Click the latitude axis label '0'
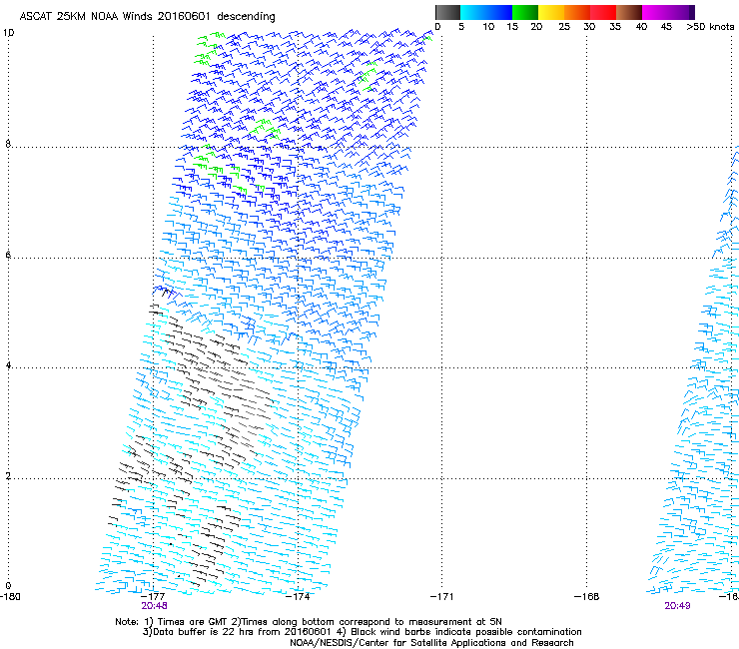This screenshot has width=739, height=649. [8, 586]
